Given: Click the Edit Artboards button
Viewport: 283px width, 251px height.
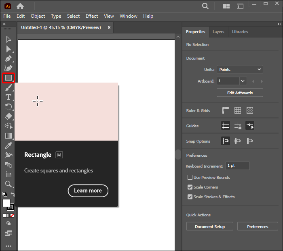Looking at the screenshot, I should tap(240, 93).
